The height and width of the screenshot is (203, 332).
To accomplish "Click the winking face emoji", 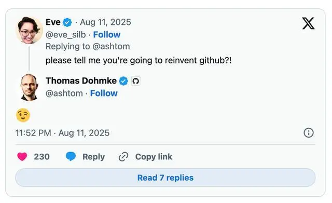I will coord(23,115).
